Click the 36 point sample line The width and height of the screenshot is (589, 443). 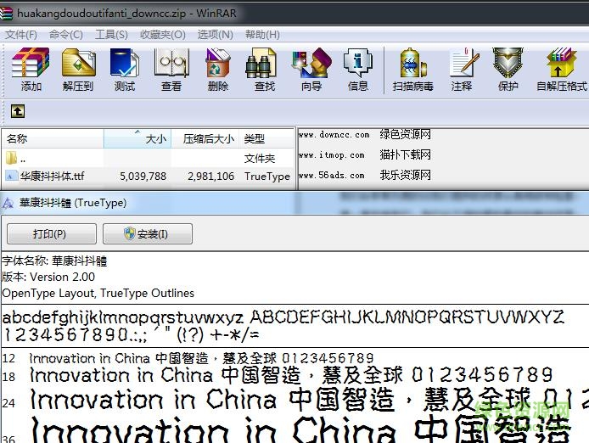click(x=300, y=429)
